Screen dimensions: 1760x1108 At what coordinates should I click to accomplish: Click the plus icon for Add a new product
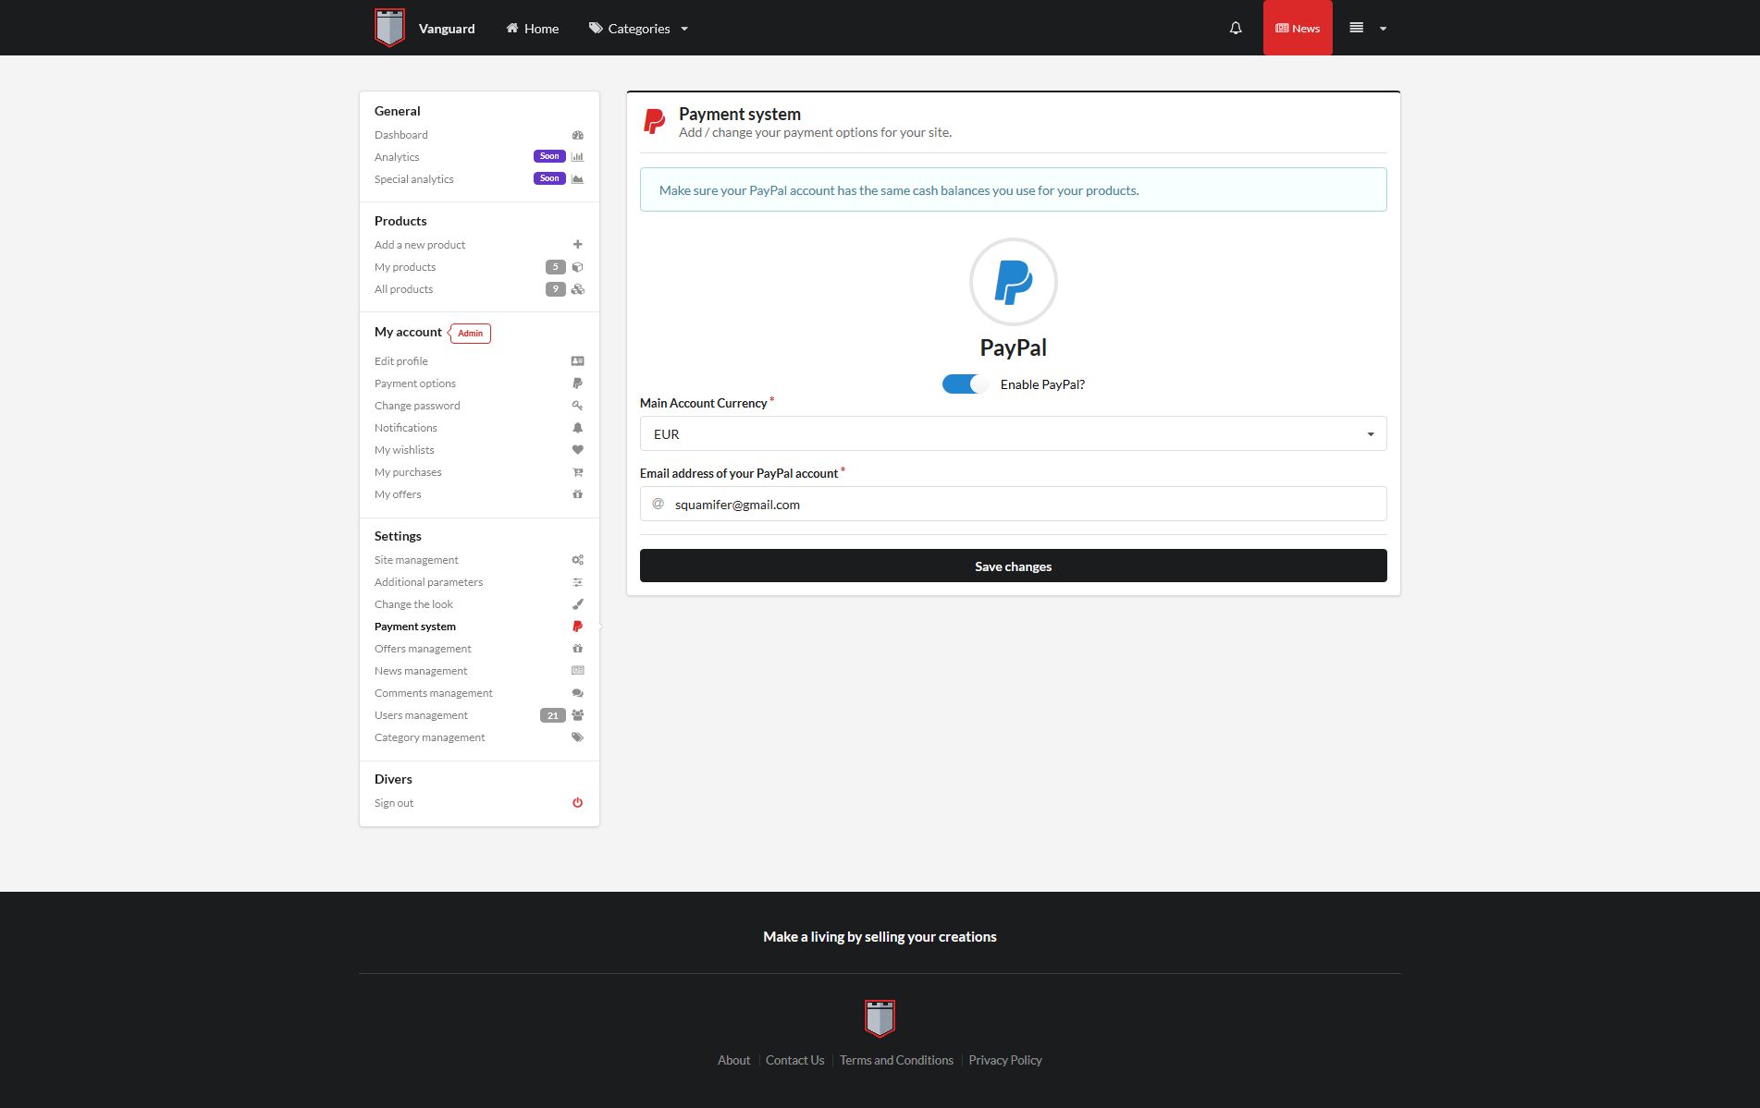(x=577, y=245)
